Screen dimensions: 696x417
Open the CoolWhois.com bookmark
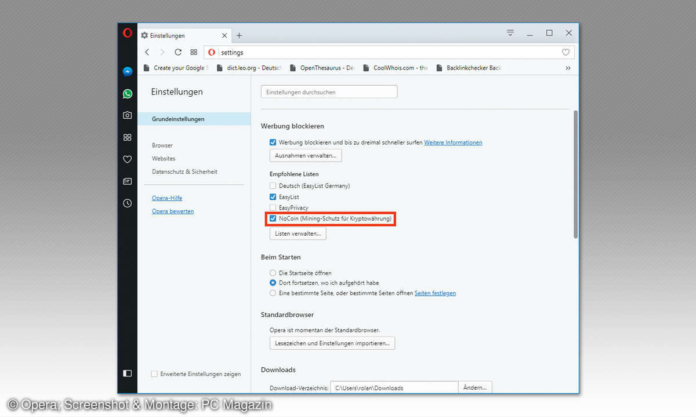396,68
